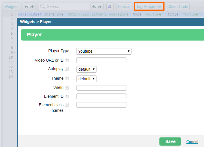Open the Theme dropdown
This screenshot has width=204, height=147.
86,79
